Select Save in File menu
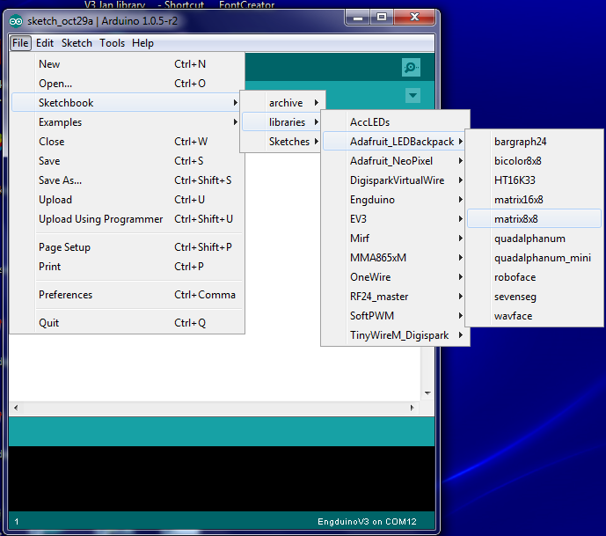 coord(128,161)
